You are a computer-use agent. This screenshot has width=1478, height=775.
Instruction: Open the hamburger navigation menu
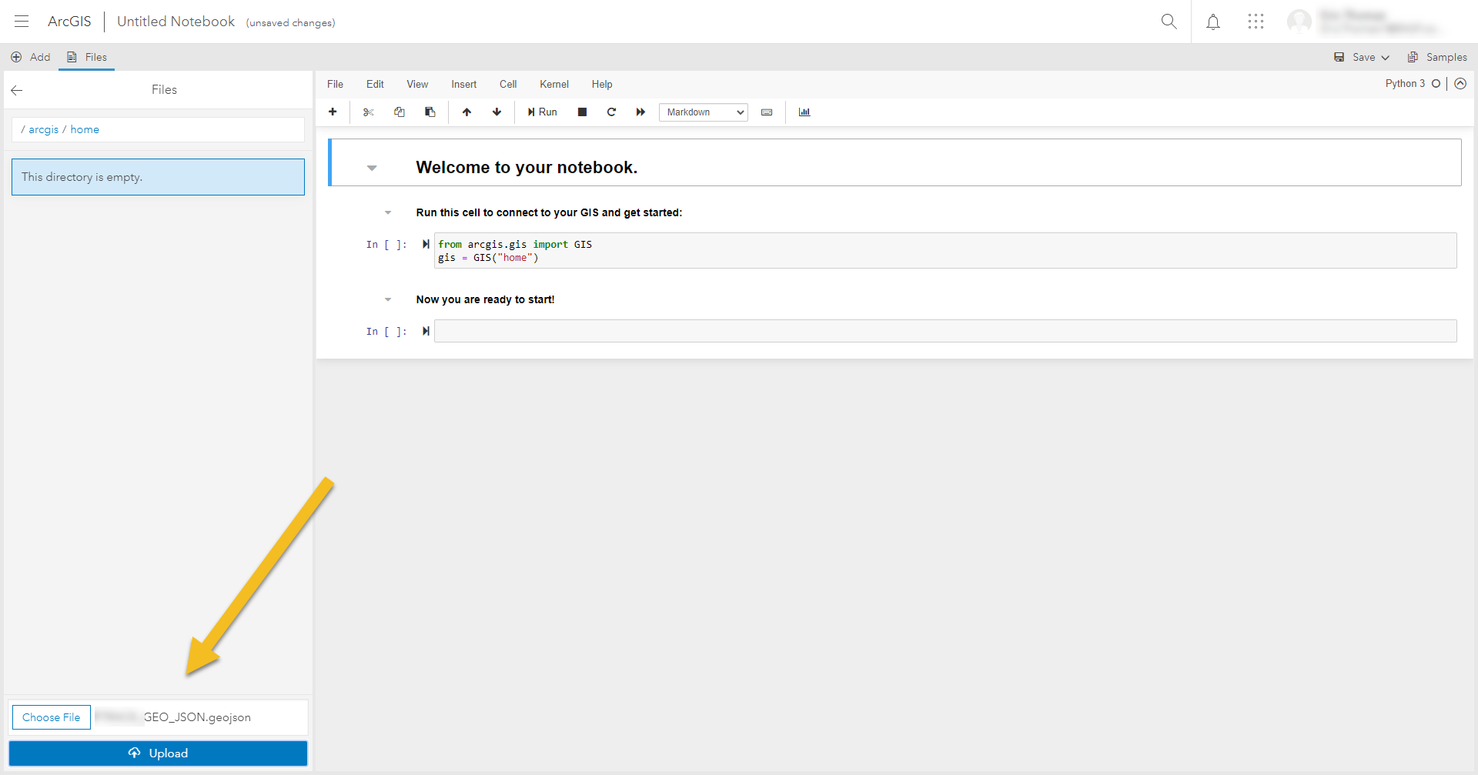[22, 22]
